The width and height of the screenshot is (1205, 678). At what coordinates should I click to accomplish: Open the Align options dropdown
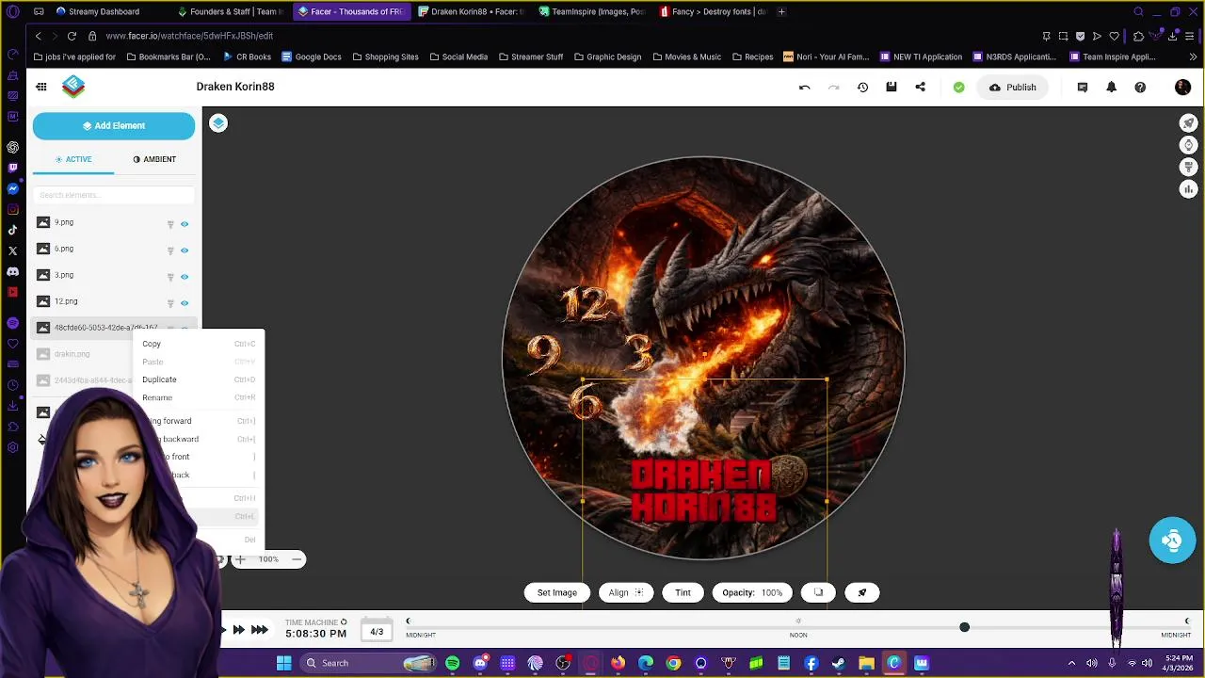(x=626, y=592)
